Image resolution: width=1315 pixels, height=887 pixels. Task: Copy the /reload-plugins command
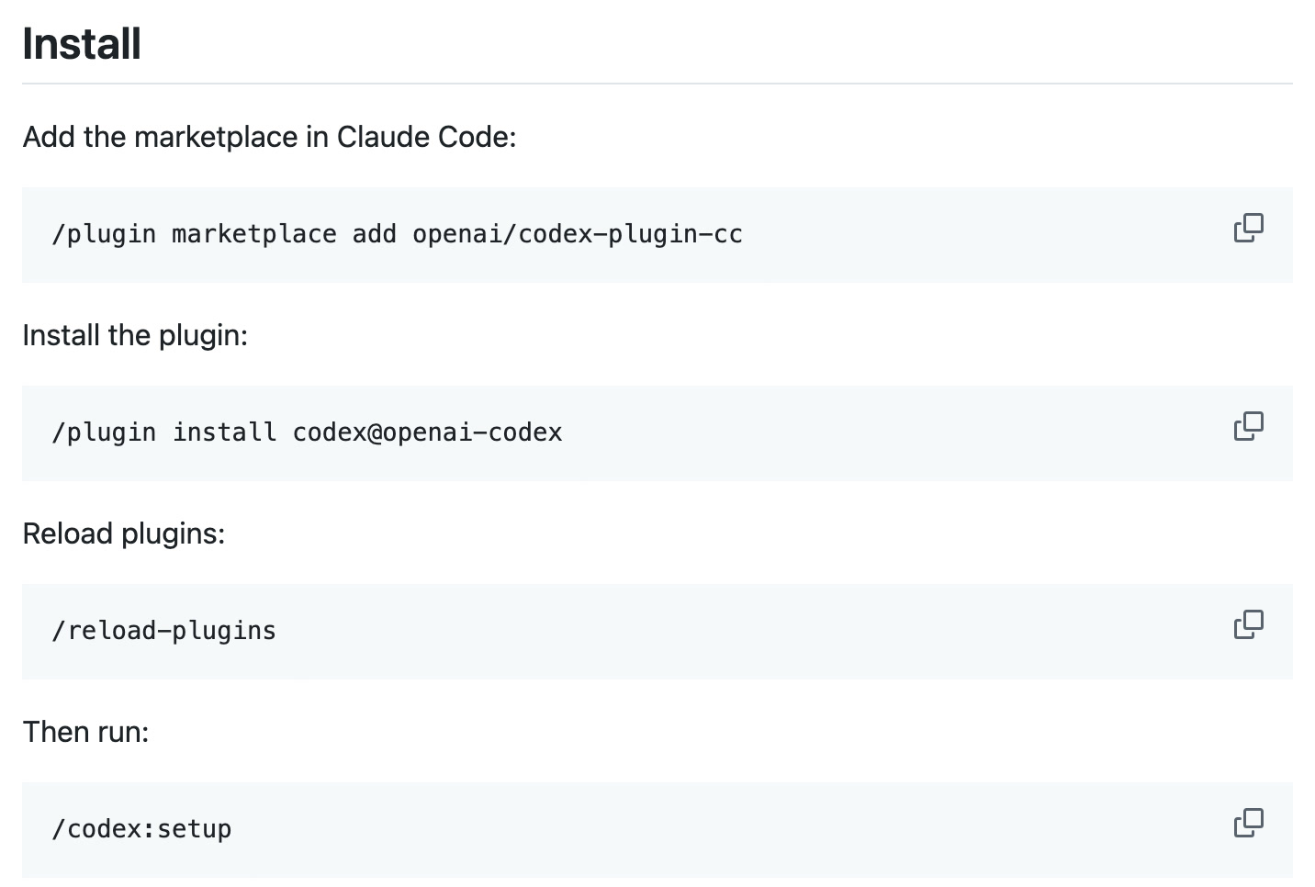[x=1248, y=624]
